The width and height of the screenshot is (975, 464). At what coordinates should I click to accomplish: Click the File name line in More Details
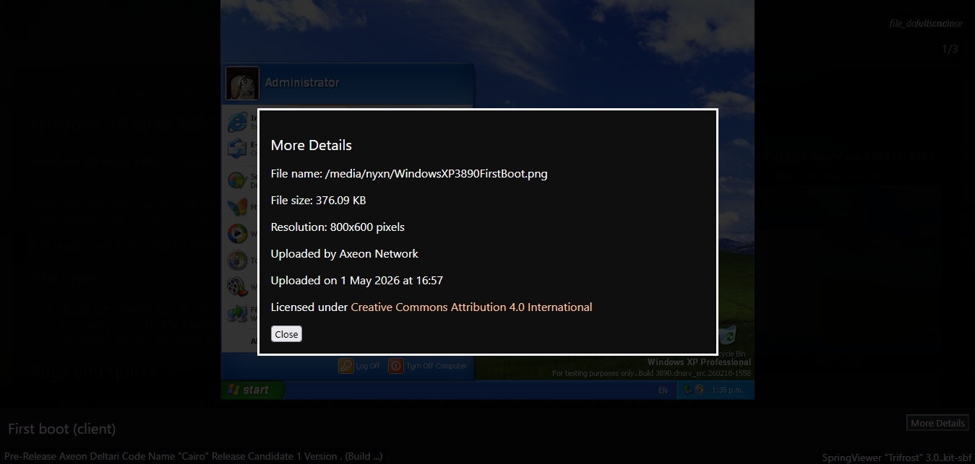409,174
